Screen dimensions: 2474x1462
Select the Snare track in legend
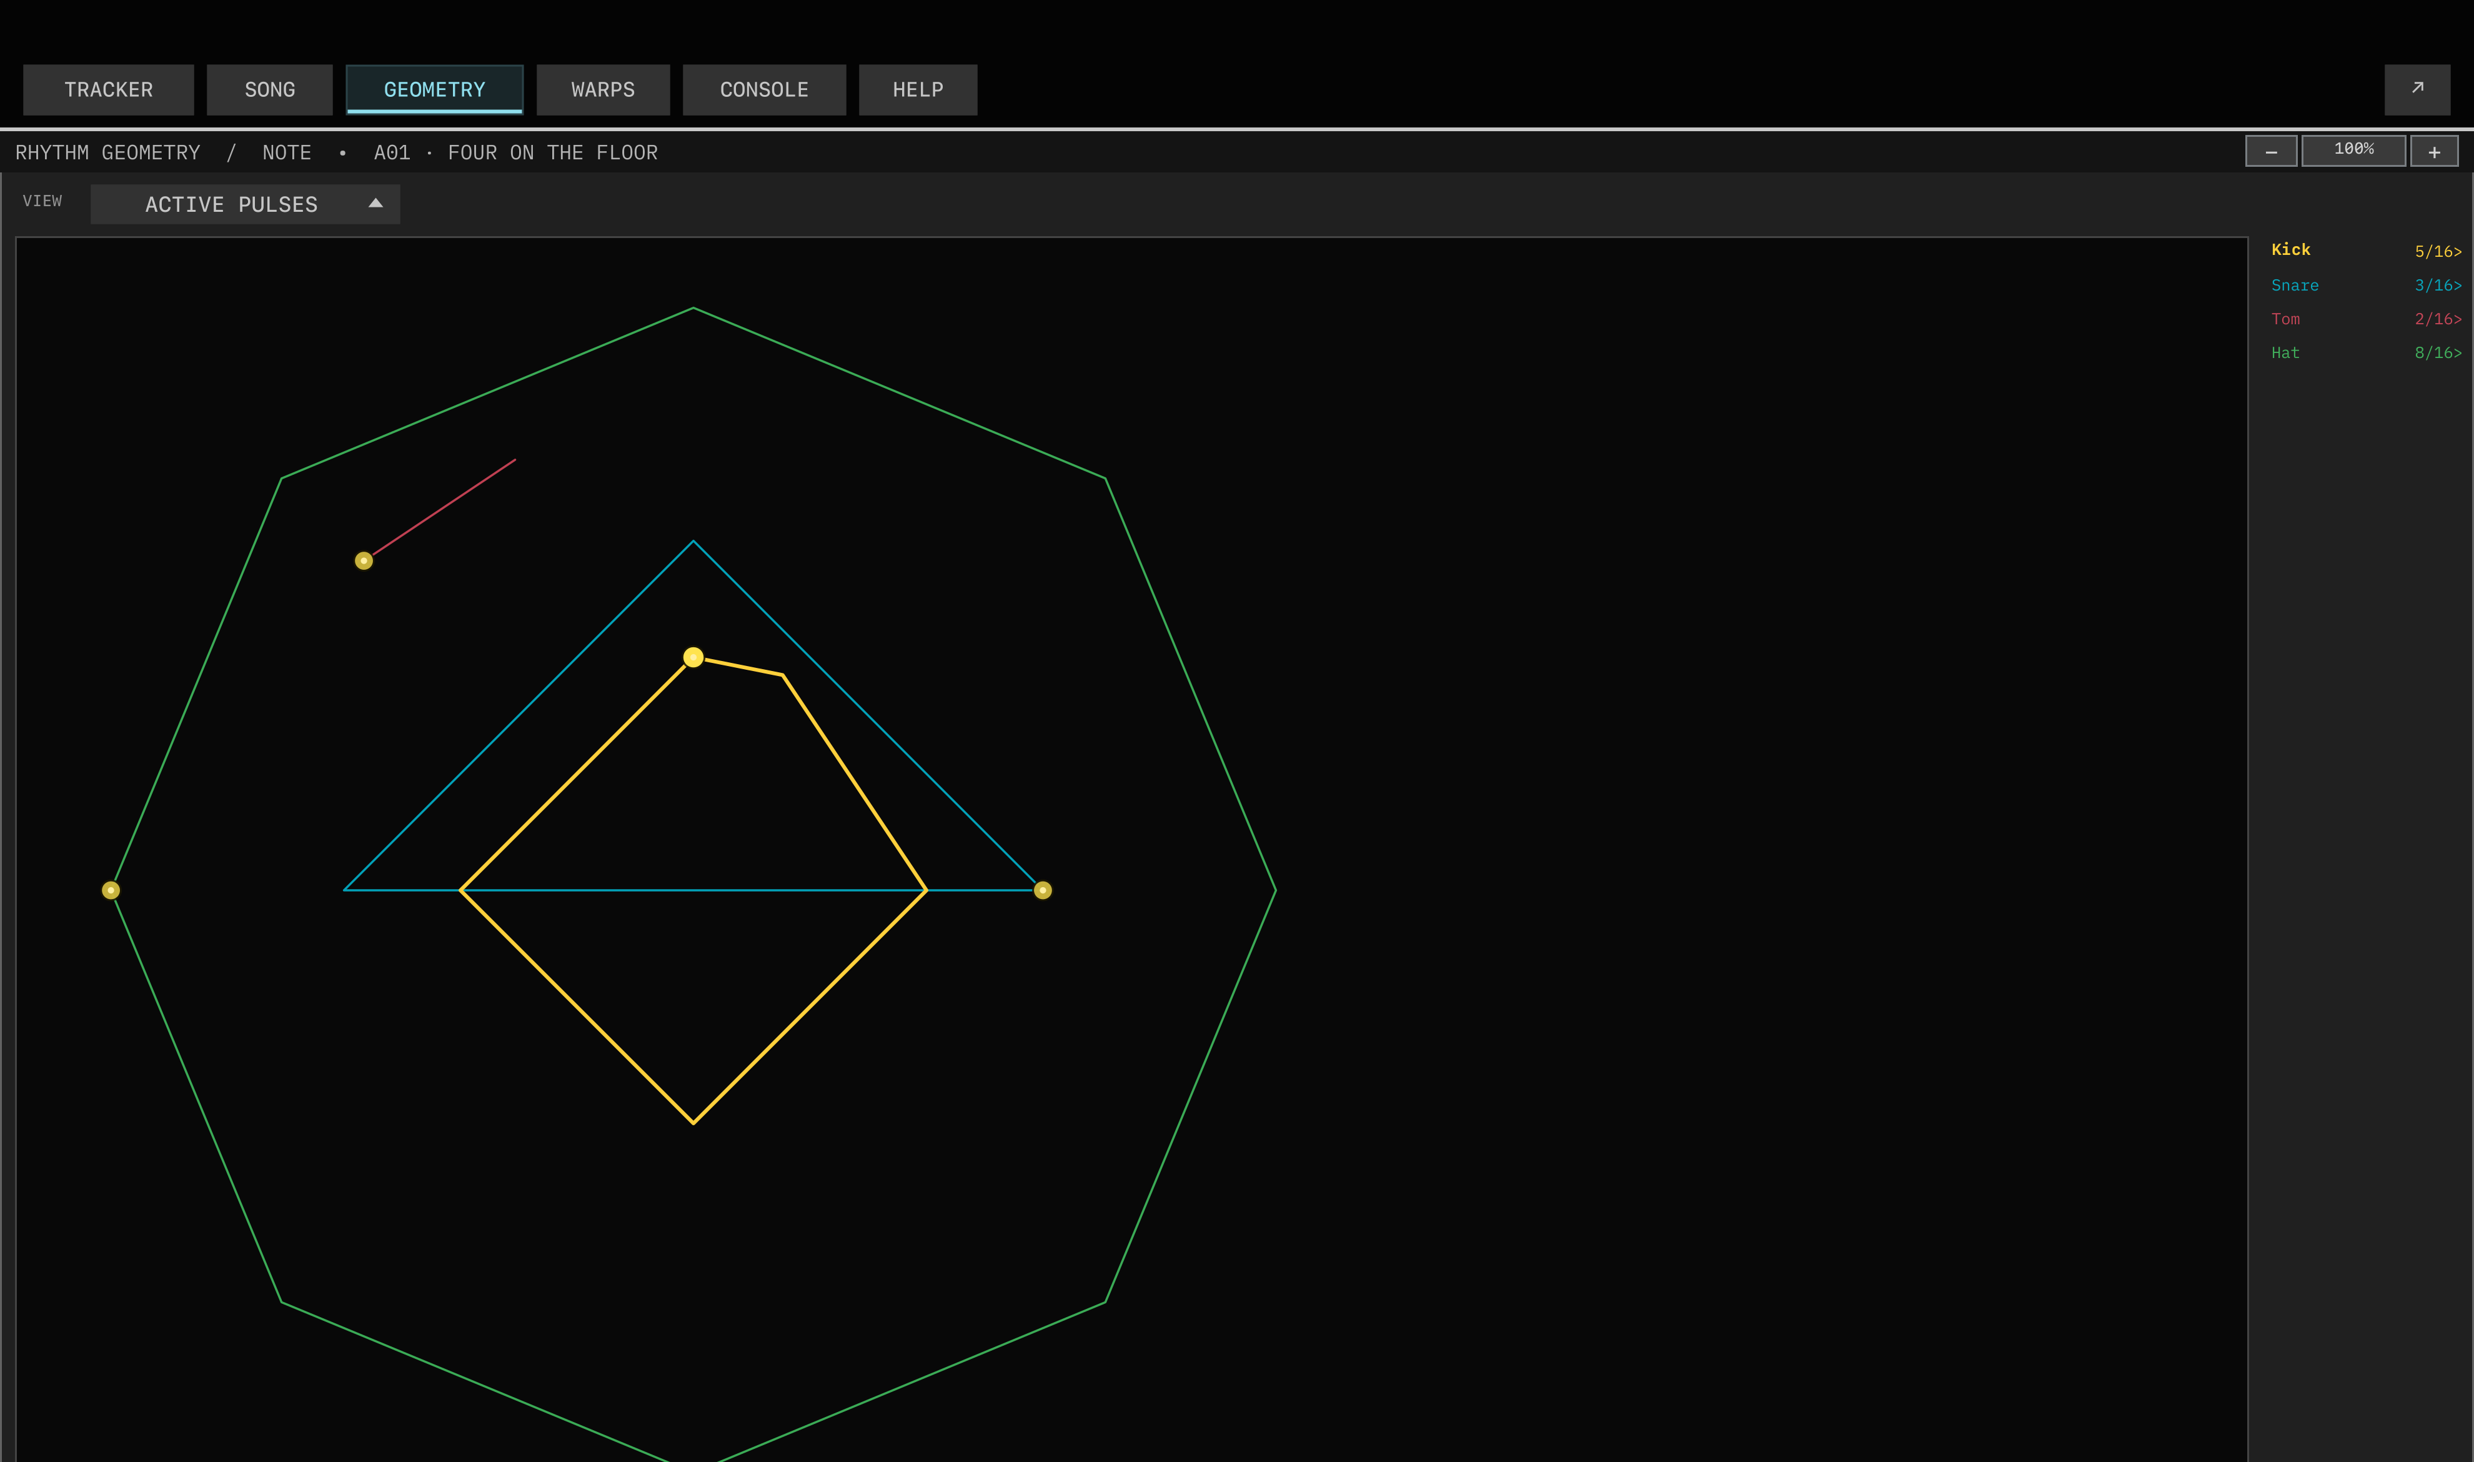pos(2295,286)
